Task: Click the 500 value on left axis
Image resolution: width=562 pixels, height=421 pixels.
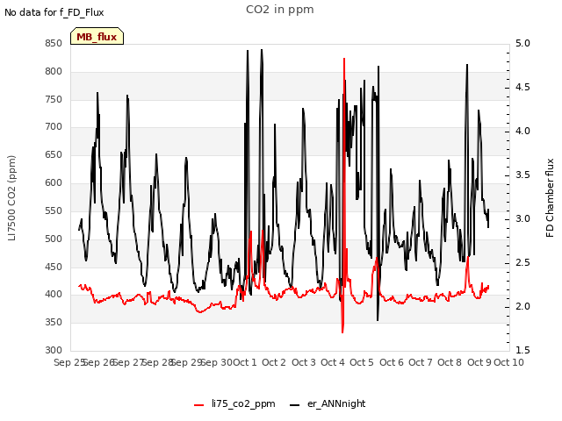Action: coord(54,239)
